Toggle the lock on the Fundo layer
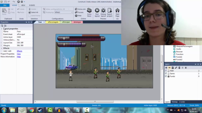The height and width of the screenshot is (113, 202). pos(168,76)
